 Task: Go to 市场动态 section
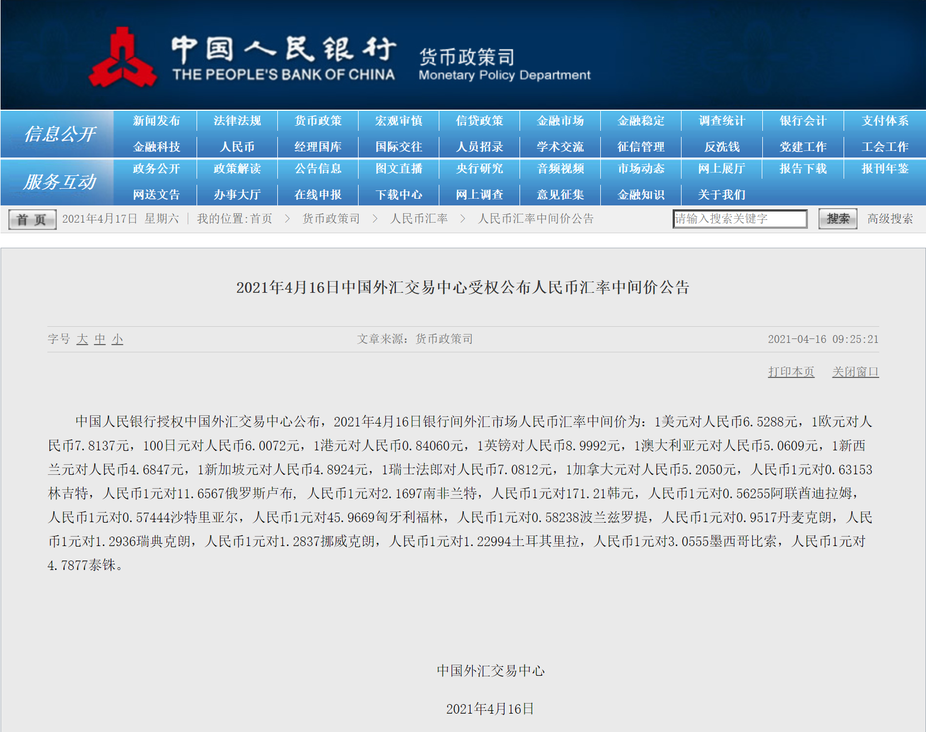pyautogui.click(x=641, y=169)
